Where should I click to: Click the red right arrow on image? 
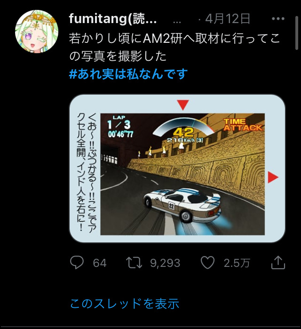(x=273, y=177)
